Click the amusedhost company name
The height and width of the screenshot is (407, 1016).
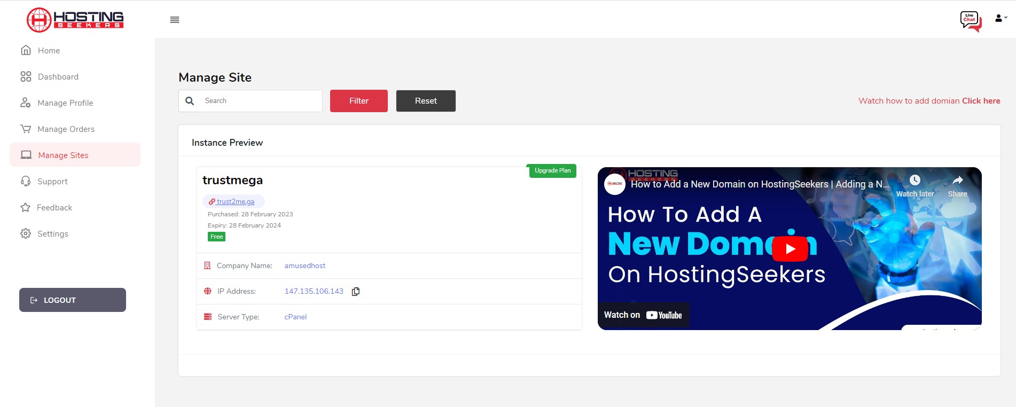click(x=305, y=265)
